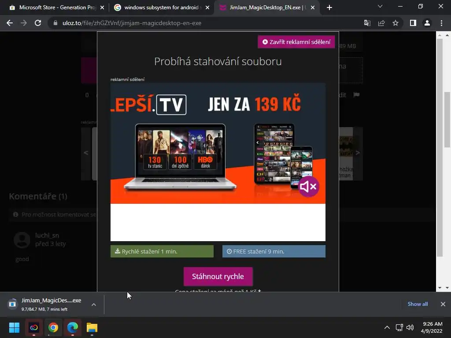Close the windows subsystem for android tab
Viewport: 451px width, 338px height.
207,7
